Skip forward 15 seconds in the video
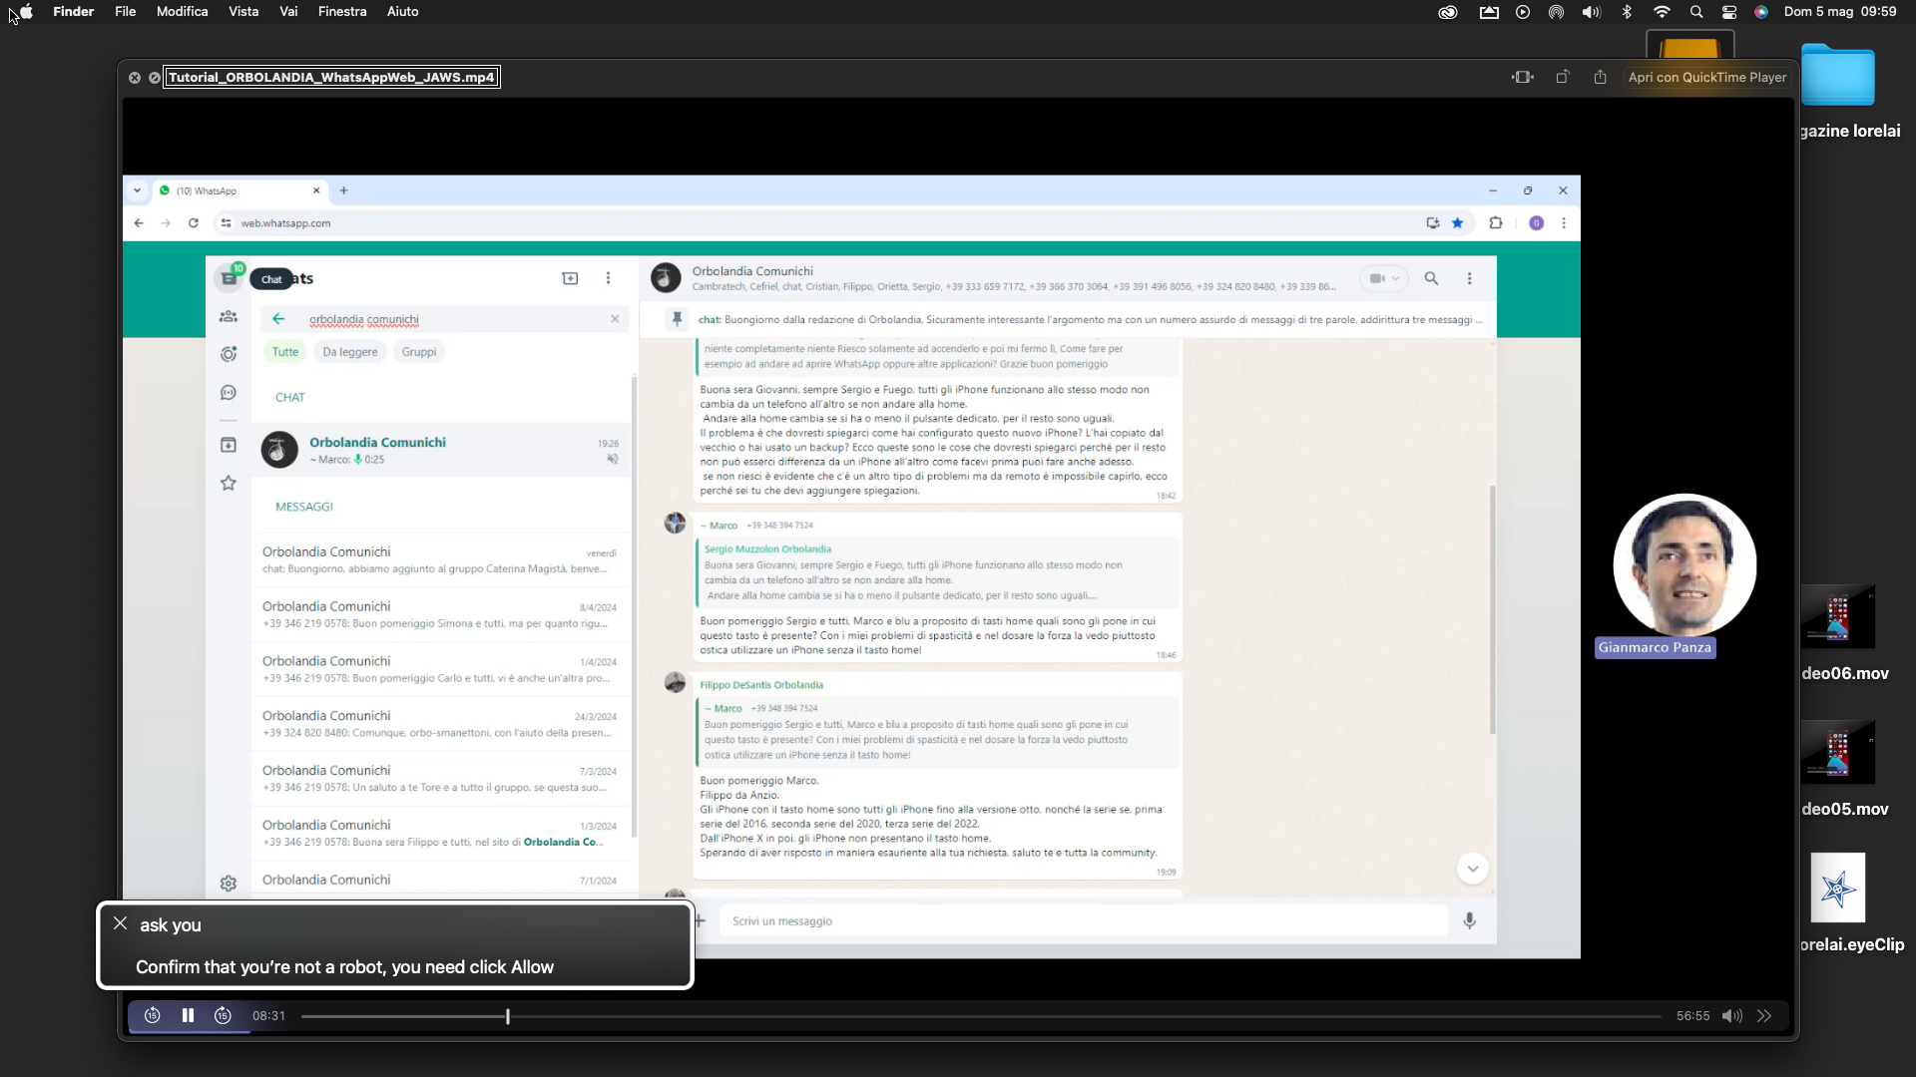 (x=223, y=1015)
